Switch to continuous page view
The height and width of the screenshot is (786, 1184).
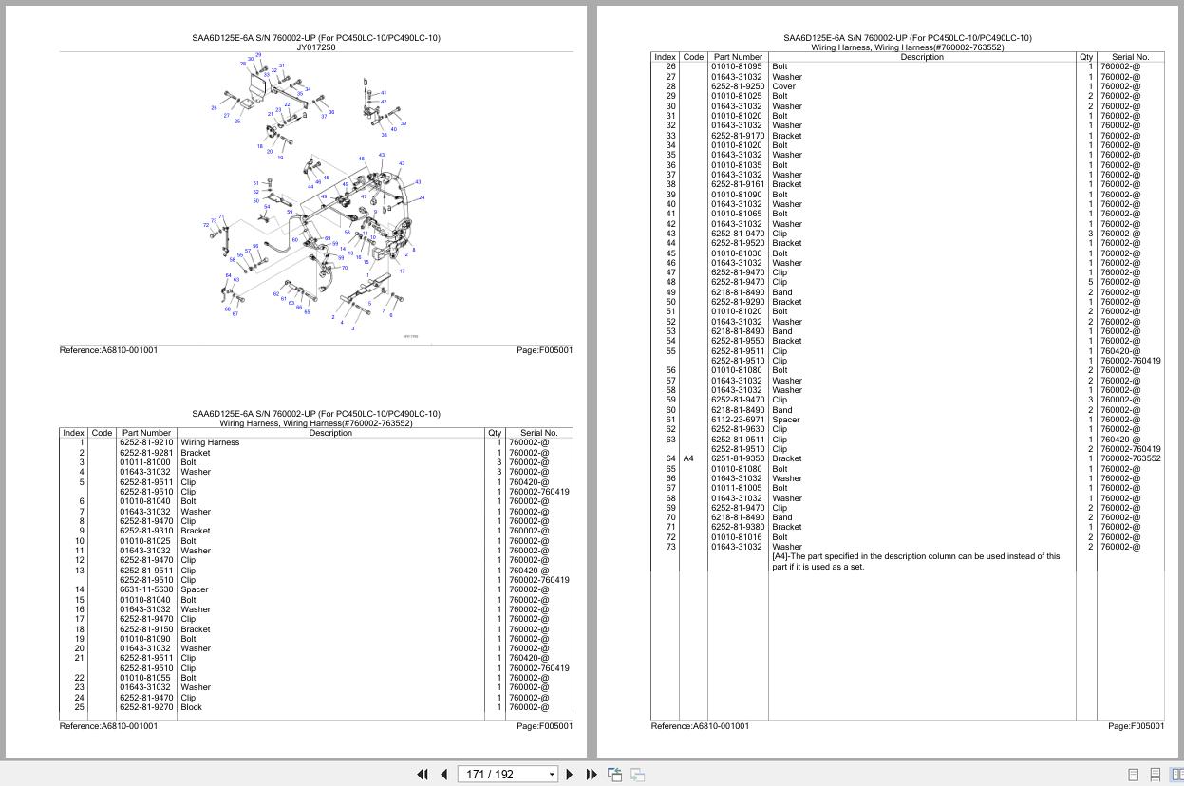point(1155,775)
